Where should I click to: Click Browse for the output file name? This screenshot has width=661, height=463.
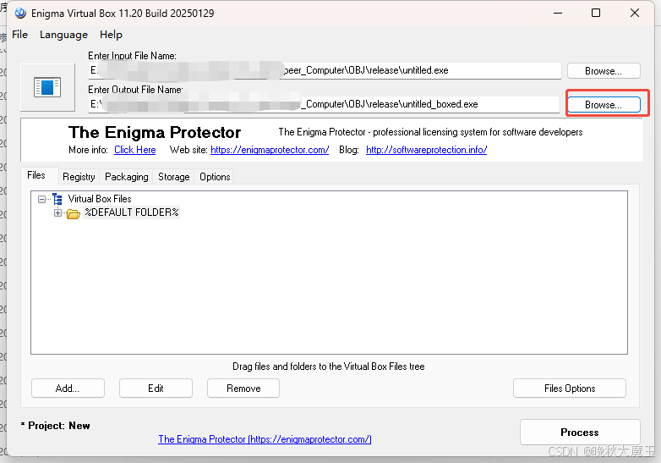[x=604, y=105]
